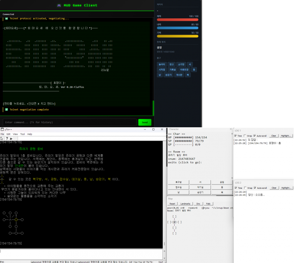Click the Landmarks button in Map panel

point(185,204)
